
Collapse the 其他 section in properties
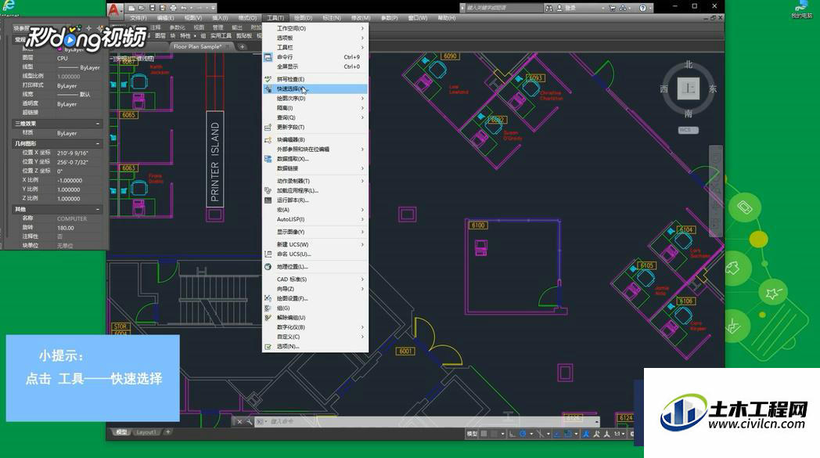pyautogui.click(x=98, y=209)
